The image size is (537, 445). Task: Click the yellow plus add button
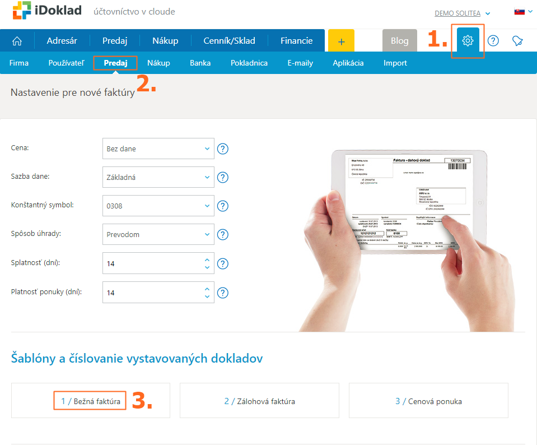pyautogui.click(x=341, y=41)
